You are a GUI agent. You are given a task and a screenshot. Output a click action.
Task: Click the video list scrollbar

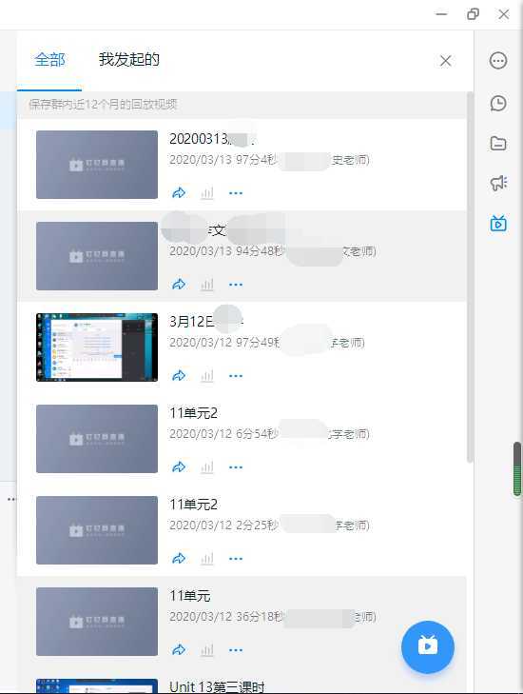[x=470, y=278]
